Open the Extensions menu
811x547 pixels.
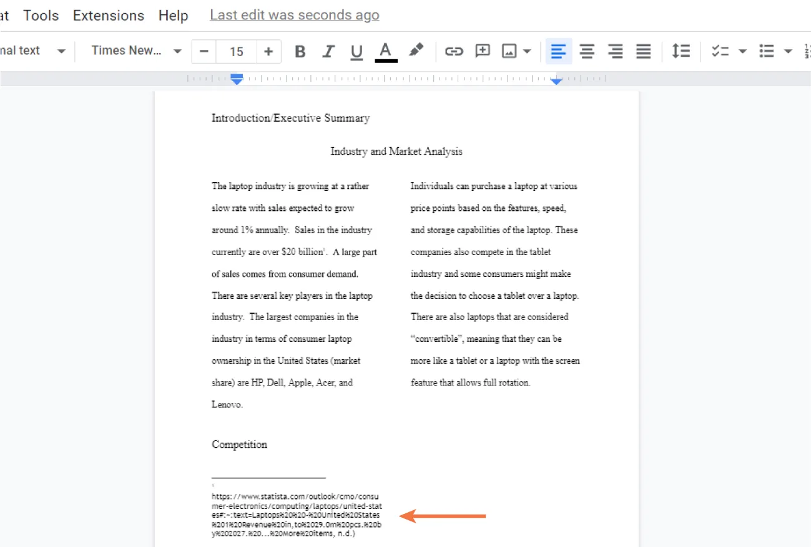pos(108,15)
